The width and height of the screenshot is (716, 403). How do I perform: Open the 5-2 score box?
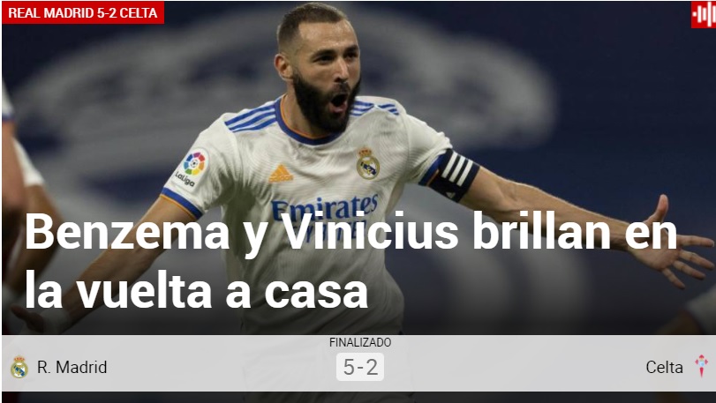pos(360,367)
